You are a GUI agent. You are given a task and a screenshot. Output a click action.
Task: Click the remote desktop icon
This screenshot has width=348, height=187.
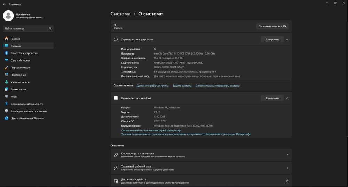click(116, 168)
